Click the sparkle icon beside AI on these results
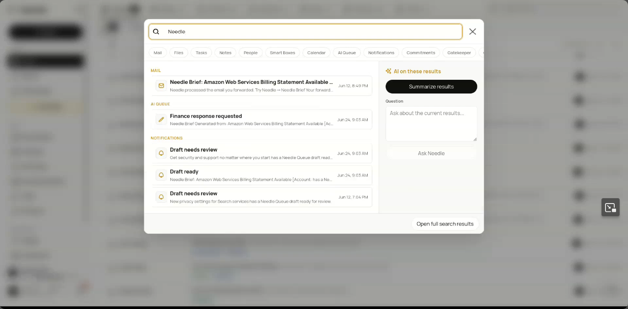This screenshot has width=628, height=309. point(388,71)
